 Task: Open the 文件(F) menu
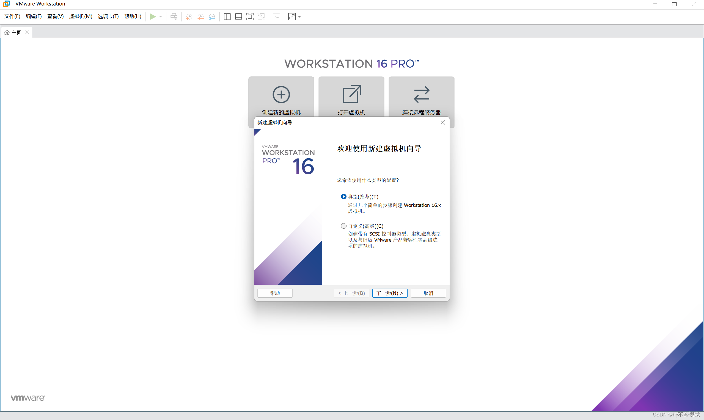[x=12, y=16]
